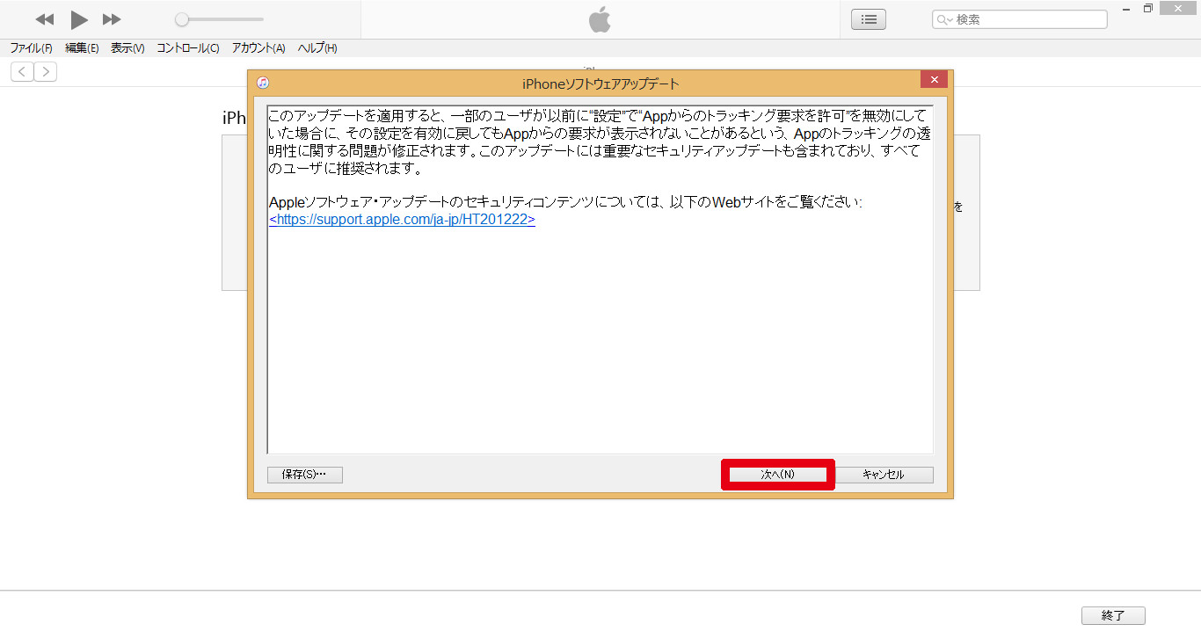Screen dimensions: 1201x639
Task: Click the volume slider knob
Action: (x=181, y=19)
